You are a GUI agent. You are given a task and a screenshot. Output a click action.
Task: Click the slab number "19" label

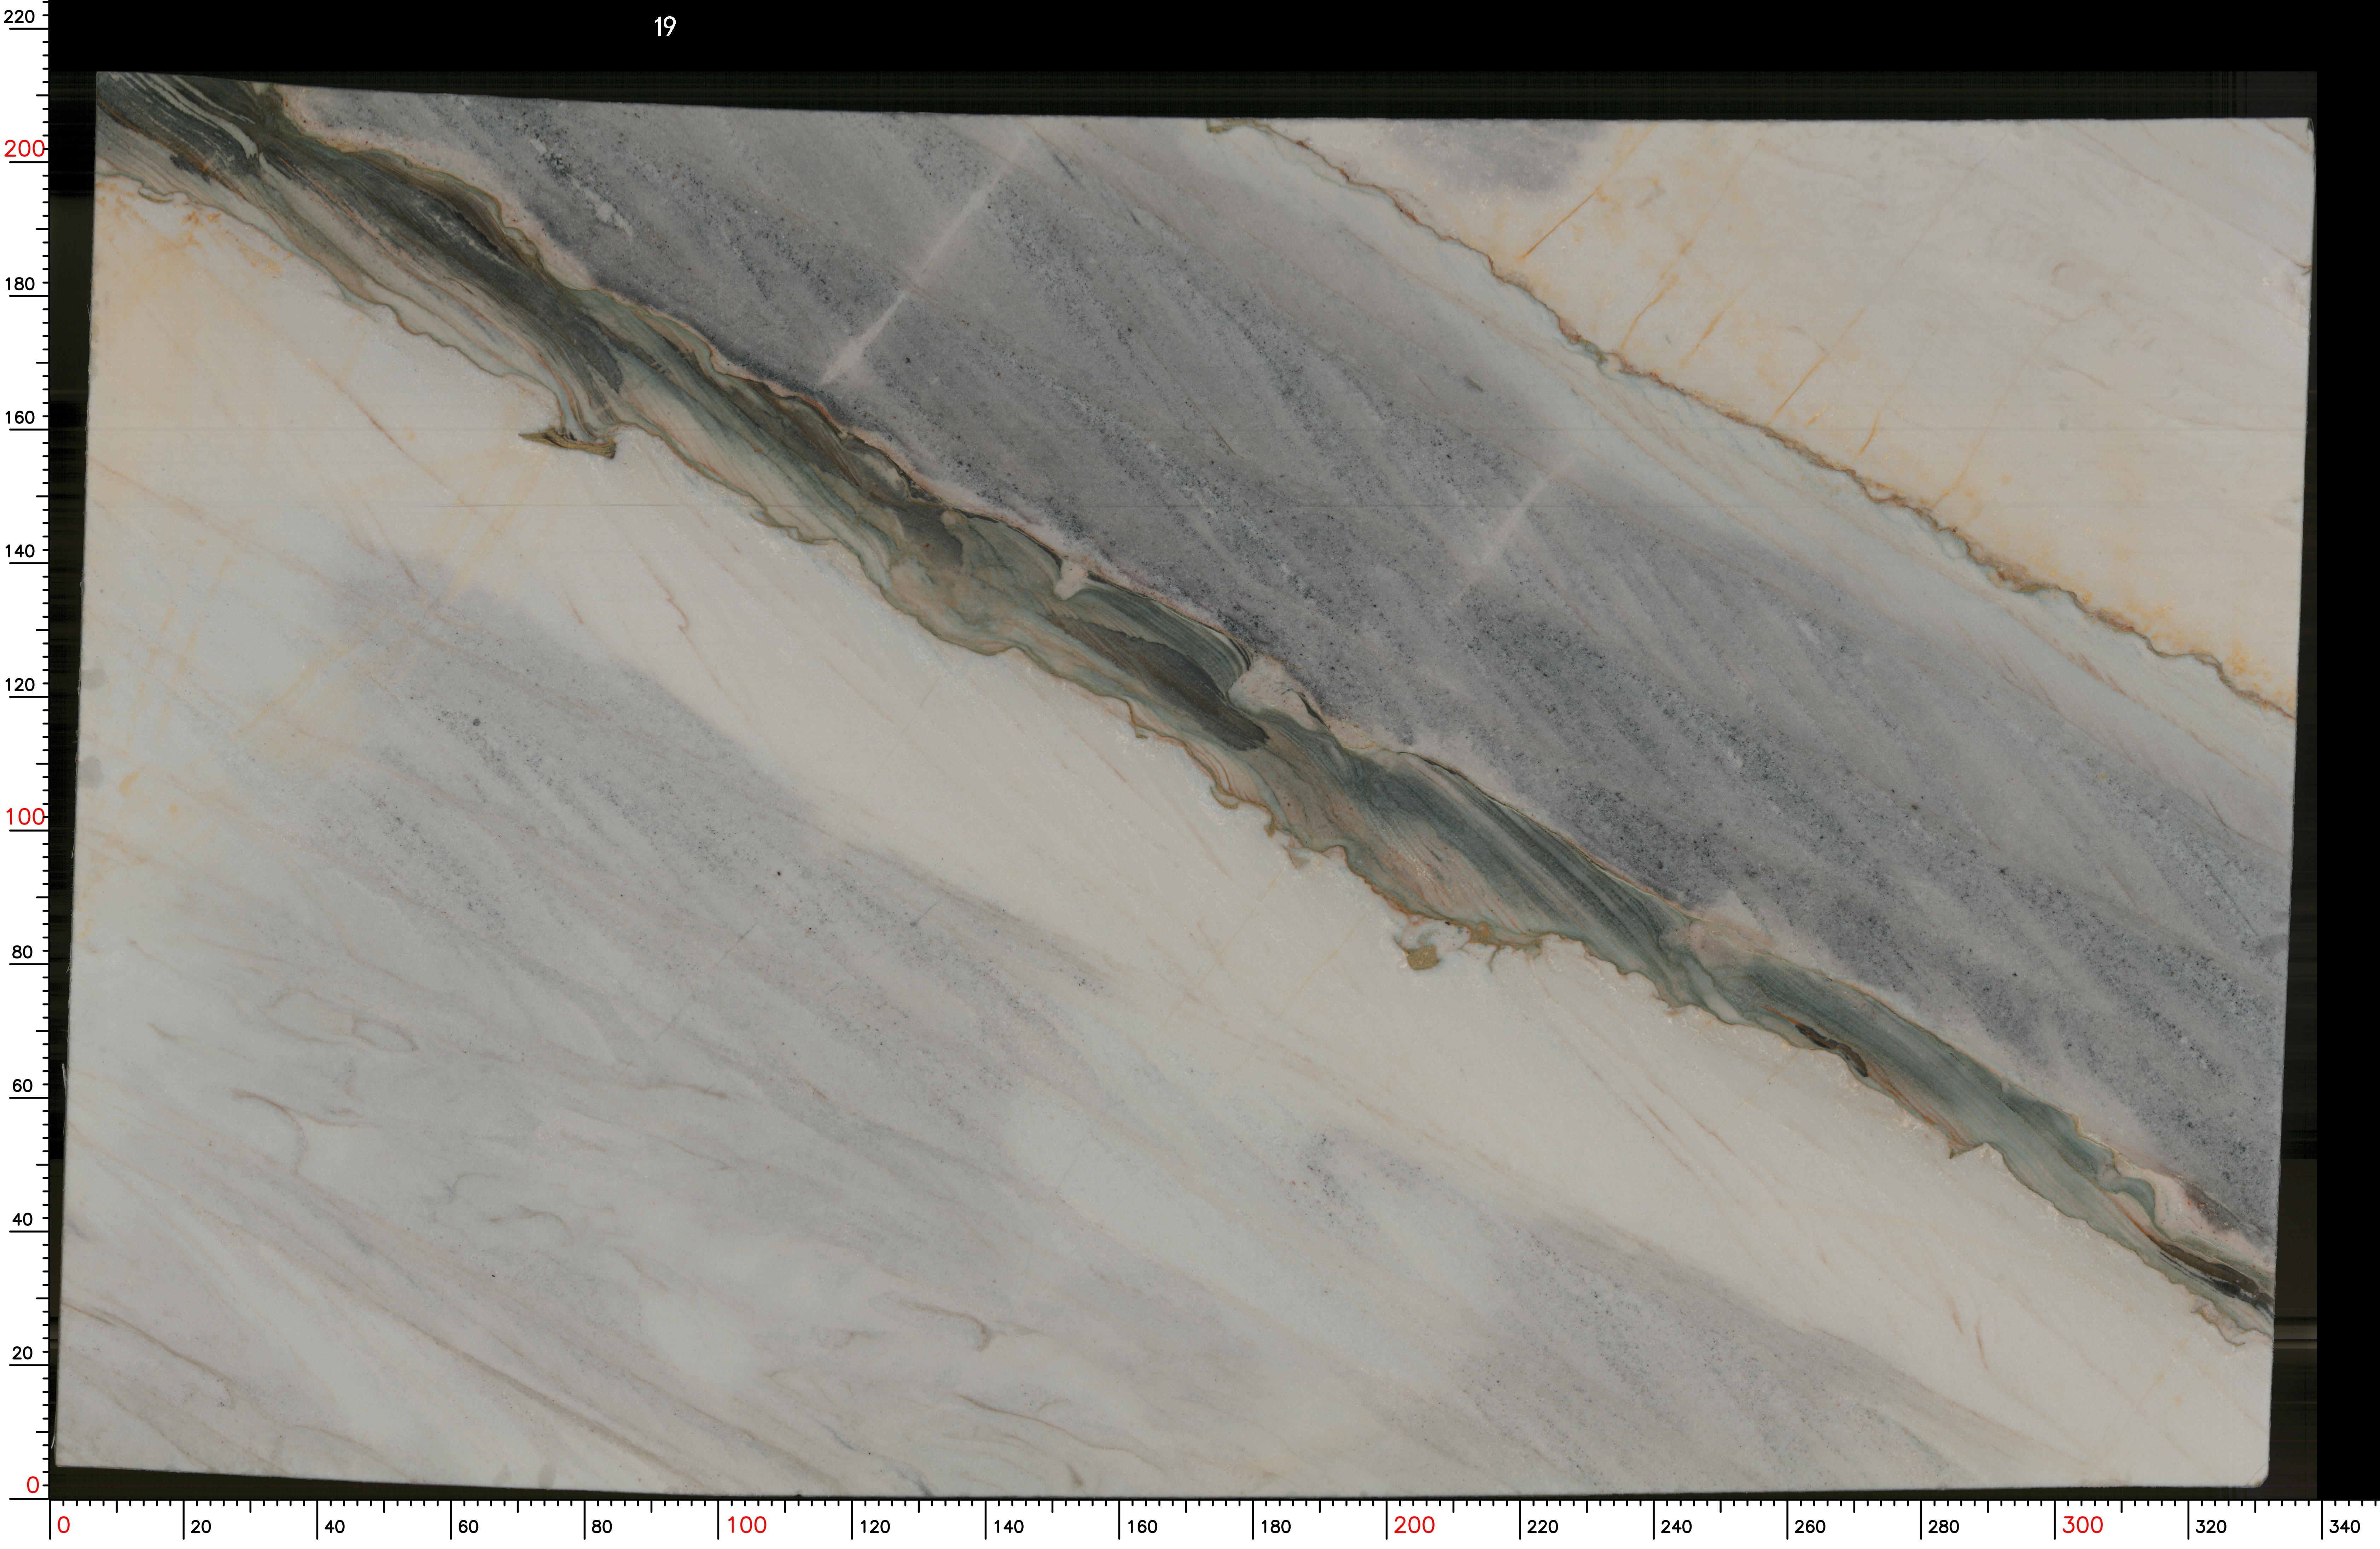pos(665,27)
